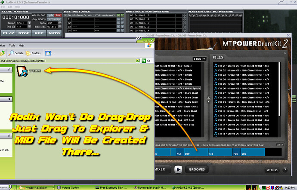This screenshot has height=190, width=297.
Task: Open the Tools menu in Explorer
Action: pos(12,45)
